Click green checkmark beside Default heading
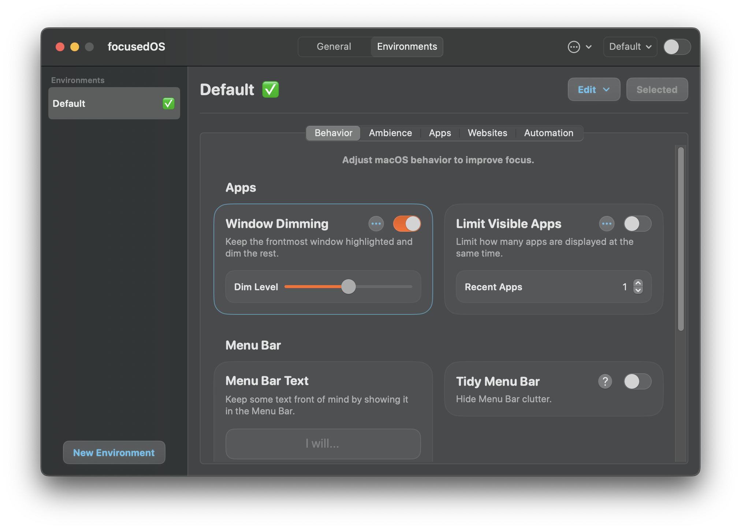The height and width of the screenshot is (530, 741). (271, 90)
